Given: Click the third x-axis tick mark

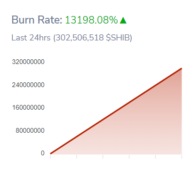Looking at the screenshot, I should coord(103,156).
